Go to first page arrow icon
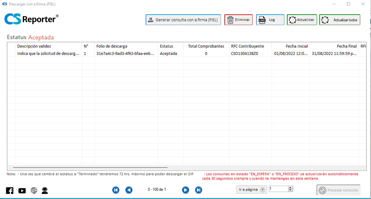 point(116,190)
